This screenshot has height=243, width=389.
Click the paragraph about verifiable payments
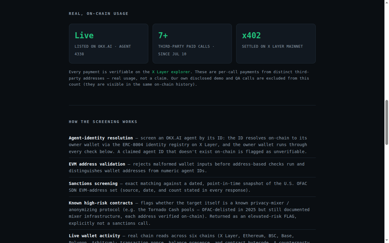189,78
